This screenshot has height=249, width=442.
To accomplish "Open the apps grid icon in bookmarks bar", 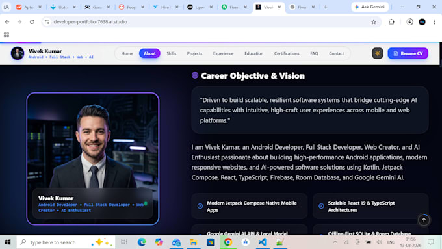I will pyautogui.click(x=6, y=34).
